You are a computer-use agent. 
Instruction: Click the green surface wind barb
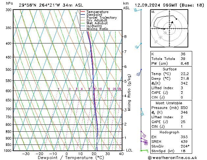point(144,151)
